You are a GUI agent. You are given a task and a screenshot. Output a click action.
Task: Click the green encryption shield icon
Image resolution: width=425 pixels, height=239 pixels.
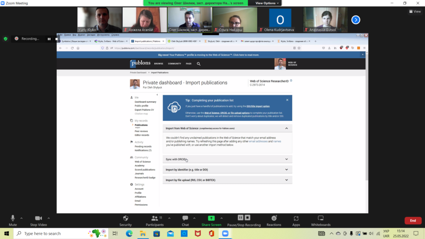[x=5, y=39]
